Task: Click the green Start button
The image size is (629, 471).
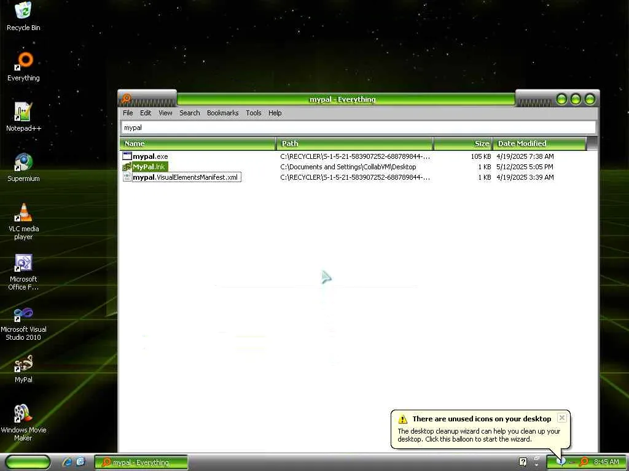Action: tap(28, 462)
